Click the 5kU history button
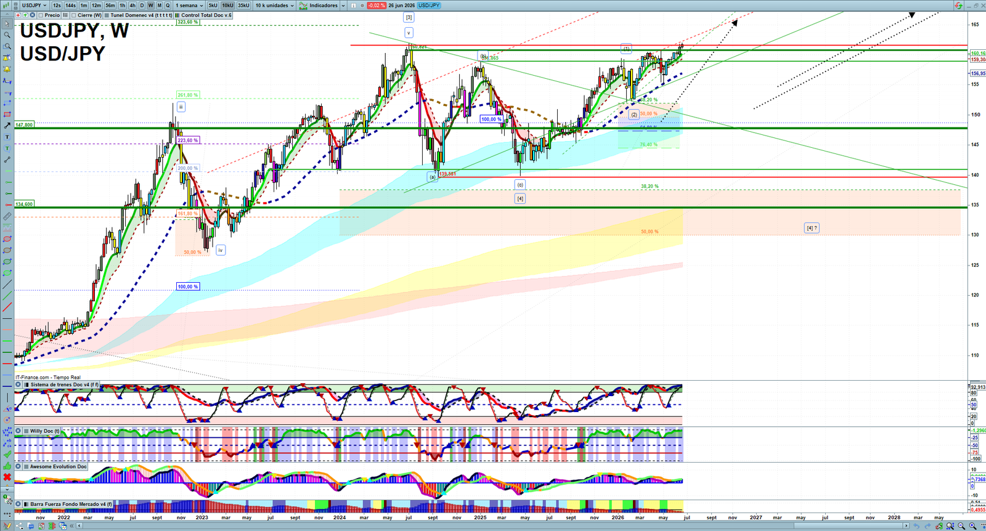Image resolution: width=986 pixels, height=531 pixels. tap(213, 6)
